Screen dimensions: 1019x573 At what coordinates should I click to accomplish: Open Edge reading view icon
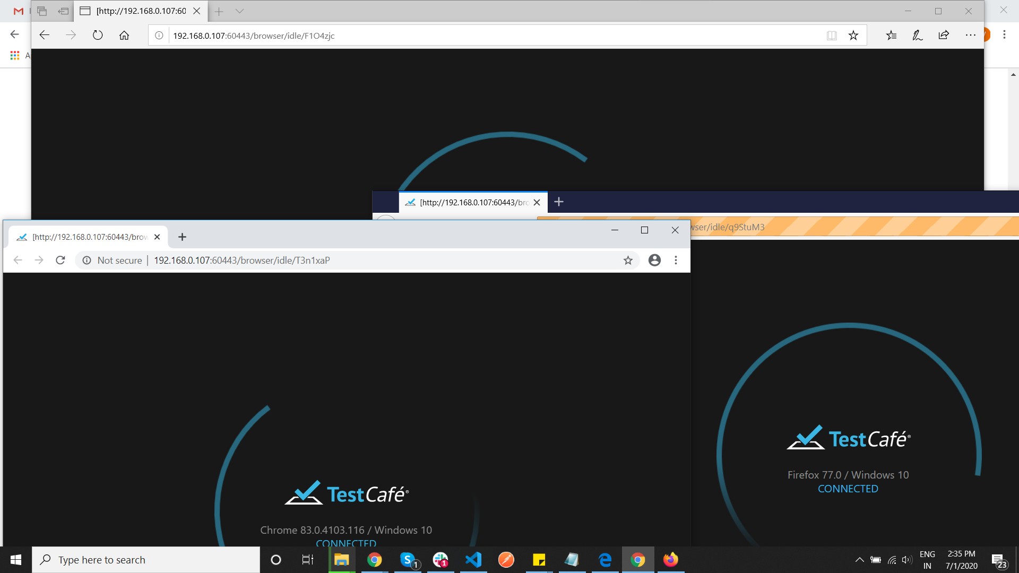832,36
